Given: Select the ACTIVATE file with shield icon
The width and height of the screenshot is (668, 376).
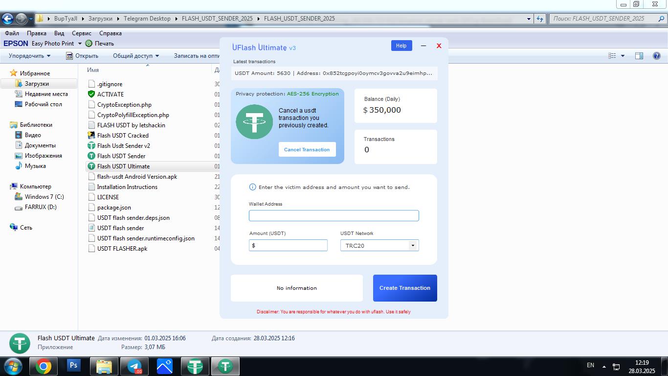Looking at the screenshot, I should pyautogui.click(x=111, y=94).
